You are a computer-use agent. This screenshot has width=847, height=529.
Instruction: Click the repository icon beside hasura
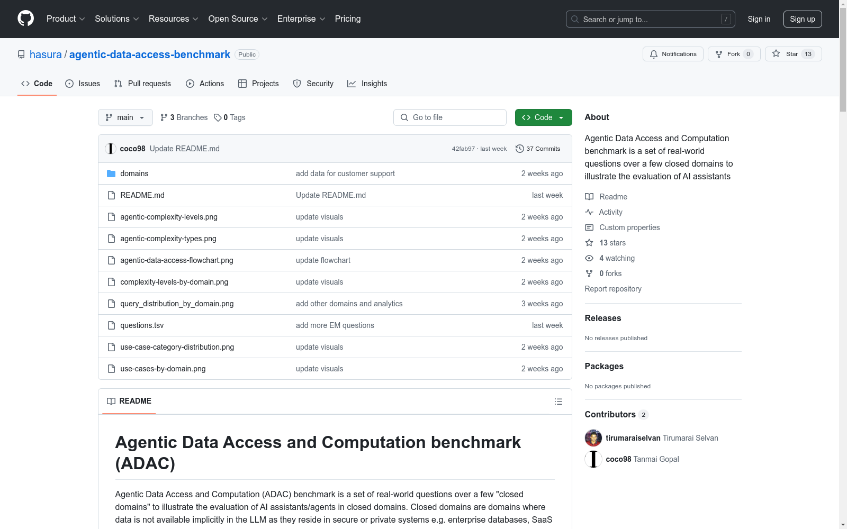pos(21,54)
